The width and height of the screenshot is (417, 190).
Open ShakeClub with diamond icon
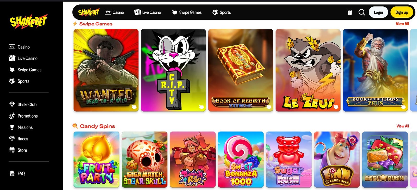click(x=23, y=104)
